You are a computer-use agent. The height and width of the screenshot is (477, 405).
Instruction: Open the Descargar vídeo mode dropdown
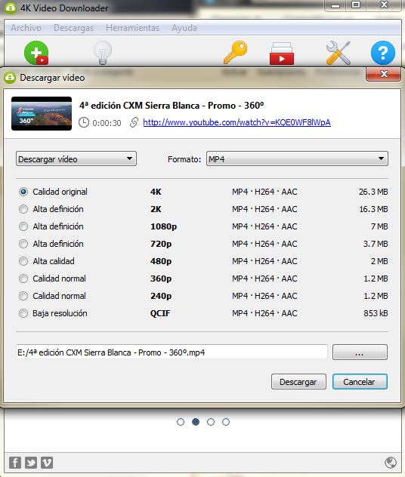pos(76,158)
